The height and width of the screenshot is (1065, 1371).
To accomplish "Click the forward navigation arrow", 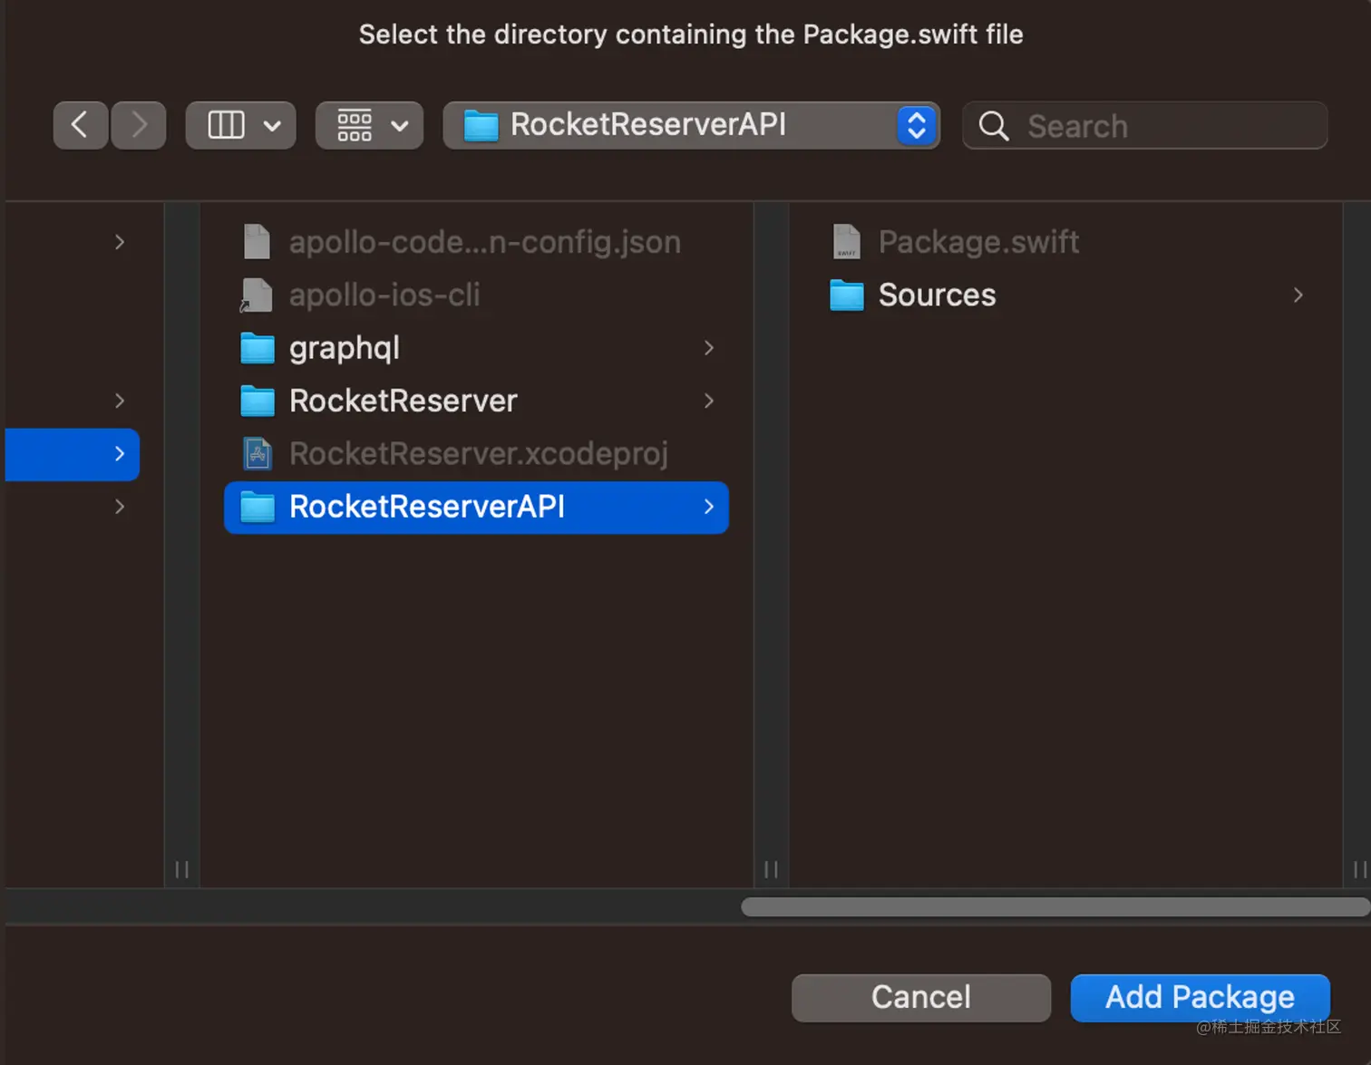I will (137, 125).
